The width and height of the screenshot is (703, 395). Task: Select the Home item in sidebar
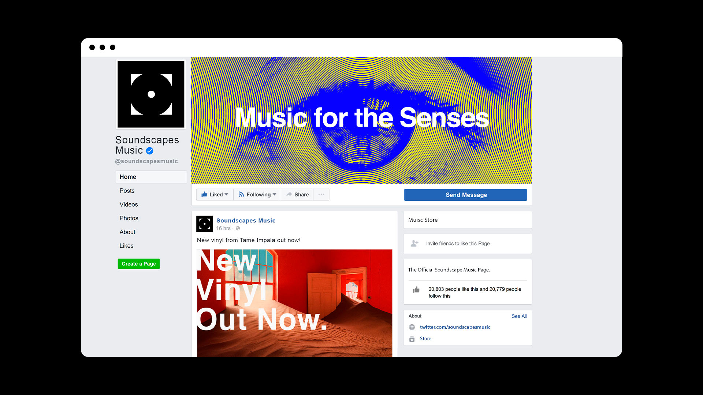[x=151, y=177]
